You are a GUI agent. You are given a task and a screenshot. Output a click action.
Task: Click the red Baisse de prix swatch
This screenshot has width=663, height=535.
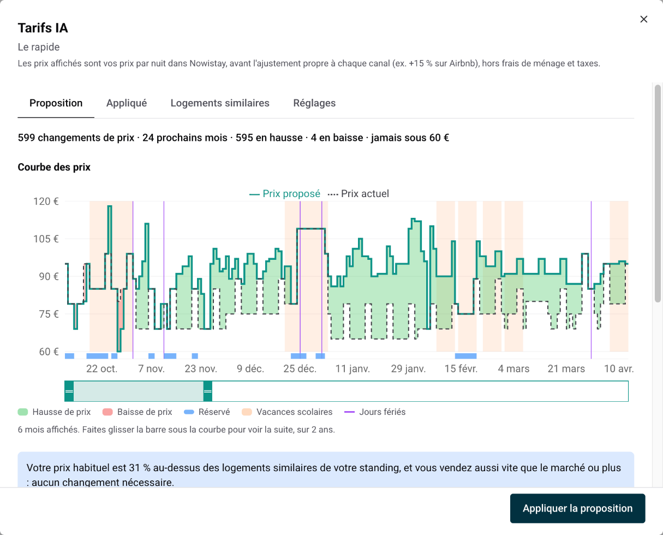[x=107, y=412]
